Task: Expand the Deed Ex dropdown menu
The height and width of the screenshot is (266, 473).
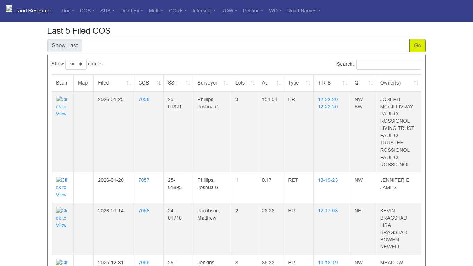Action: coord(132,11)
